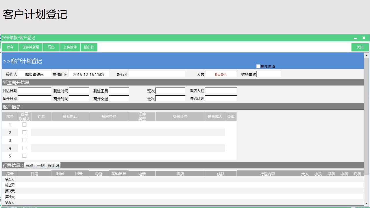Viewport: 370px width, 208px height.
Task: Click the vertical scrollbar thumb
Action: (x=367, y=116)
